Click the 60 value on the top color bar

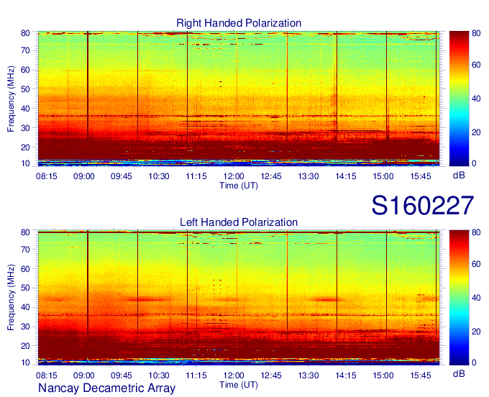[x=476, y=65]
